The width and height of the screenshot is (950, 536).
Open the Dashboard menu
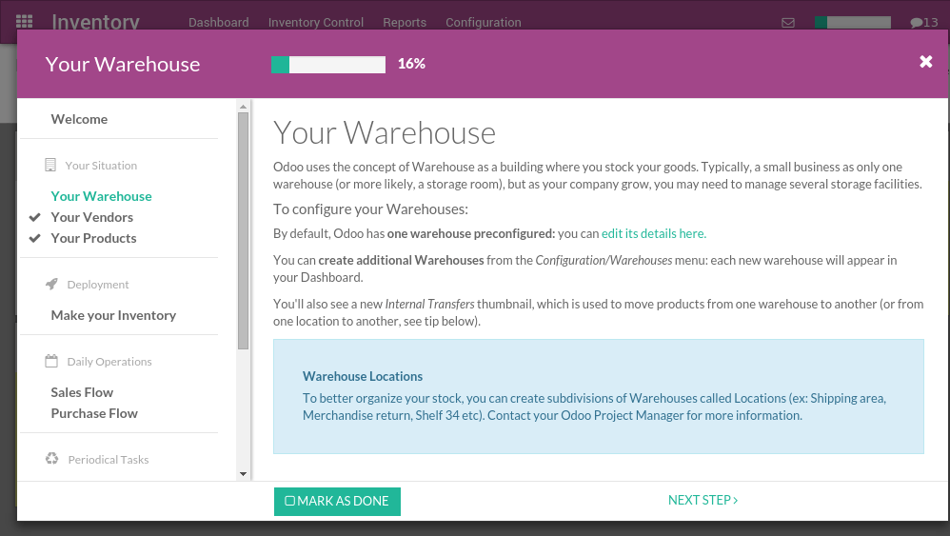(x=219, y=23)
